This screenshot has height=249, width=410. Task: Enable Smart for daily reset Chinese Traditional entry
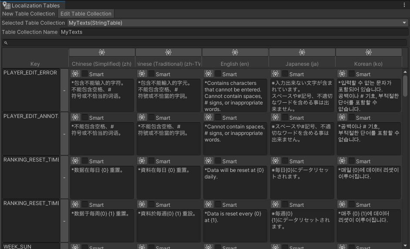151,161
